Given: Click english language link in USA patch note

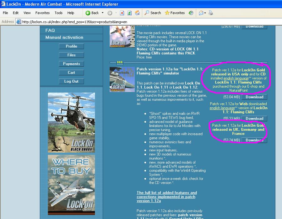Looking at the screenshot, I should tap(236, 78).
